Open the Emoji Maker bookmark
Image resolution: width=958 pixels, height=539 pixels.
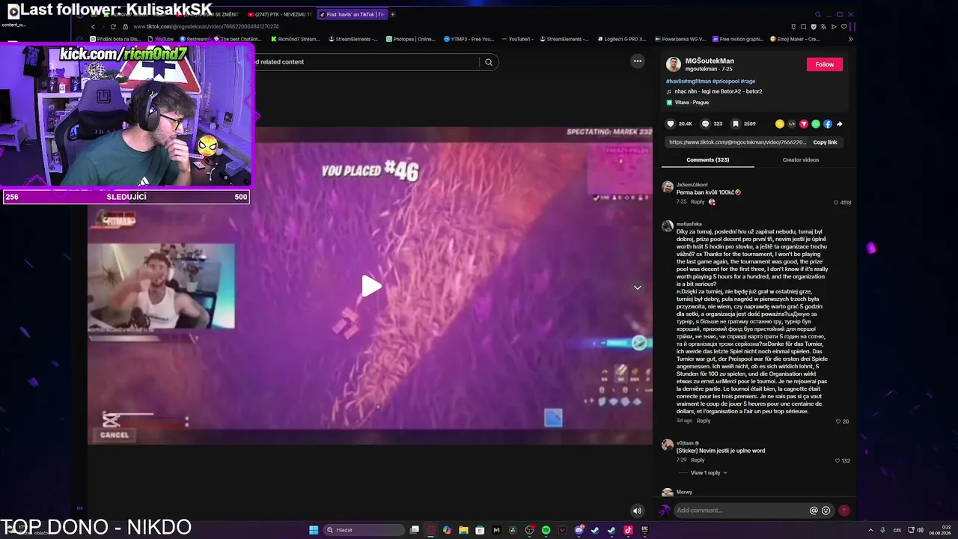coord(795,39)
